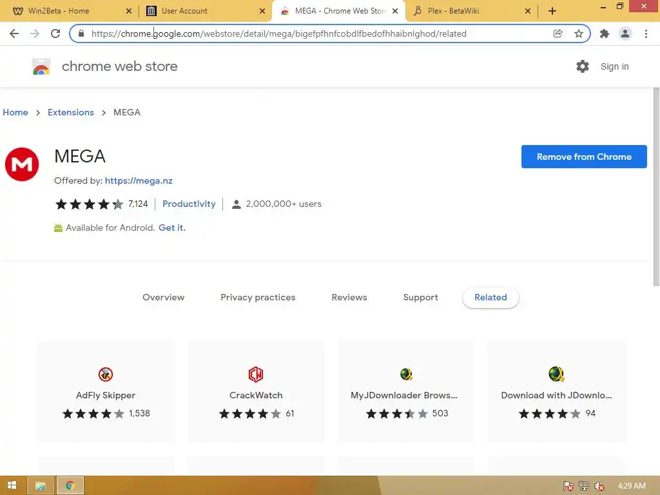Click the MyJDownloader Browser icon
Image resolution: width=660 pixels, height=495 pixels.
point(406,374)
